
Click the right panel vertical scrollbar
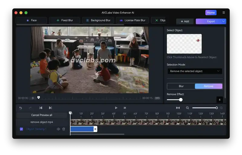point(225,63)
